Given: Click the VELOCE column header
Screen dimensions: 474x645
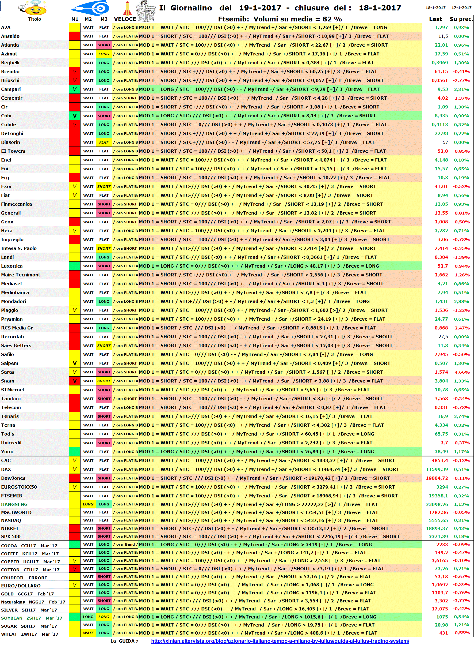Looking at the screenshot, I should pyautogui.click(x=125, y=19).
